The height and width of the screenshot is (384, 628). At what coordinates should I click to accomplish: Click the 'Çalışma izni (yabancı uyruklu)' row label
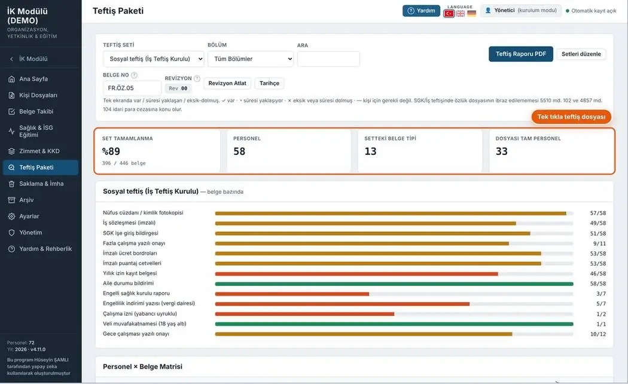[140, 313]
